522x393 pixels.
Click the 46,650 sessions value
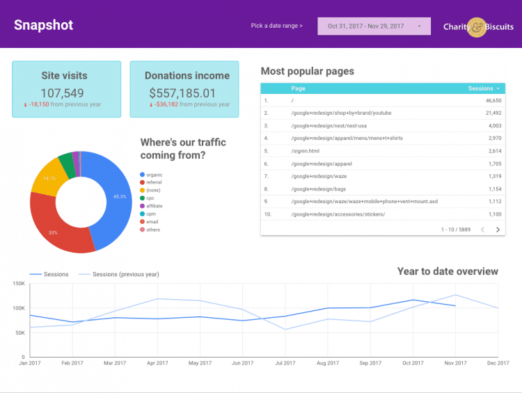(x=493, y=100)
